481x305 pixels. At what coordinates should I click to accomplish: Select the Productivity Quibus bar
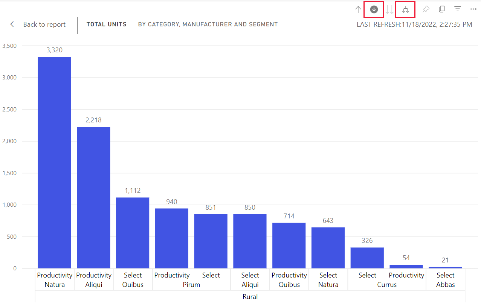[x=289, y=246]
